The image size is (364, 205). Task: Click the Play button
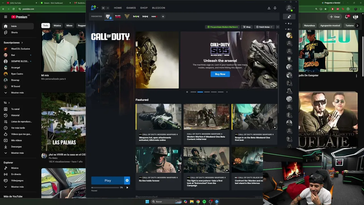pyautogui.click(x=107, y=181)
